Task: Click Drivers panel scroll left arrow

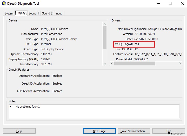Action: click(112, 64)
